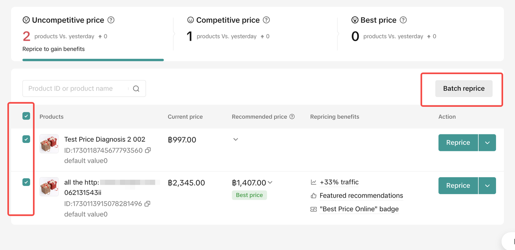Toggle the select-all products checkbox
The image size is (515, 250).
click(x=26, y=116)
